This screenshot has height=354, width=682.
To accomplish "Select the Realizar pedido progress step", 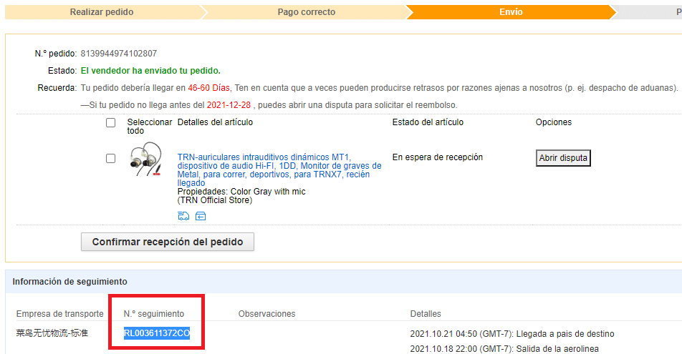I will (102, 12).
